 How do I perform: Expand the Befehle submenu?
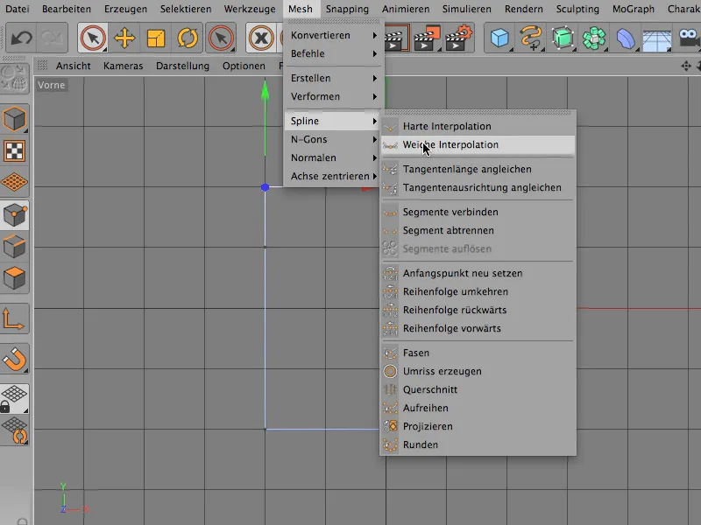pyautogui.click(x=334, y=53)
